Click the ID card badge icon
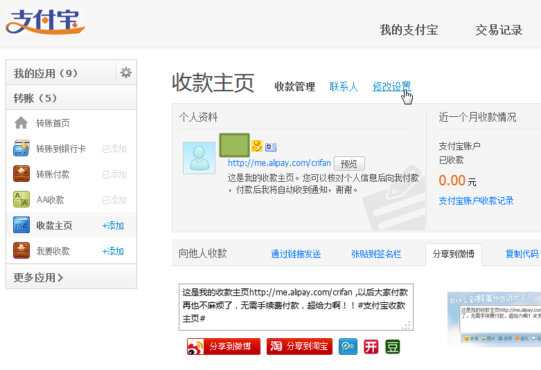The width and height of the screenshot is (541, 370). tap(271, 147)
